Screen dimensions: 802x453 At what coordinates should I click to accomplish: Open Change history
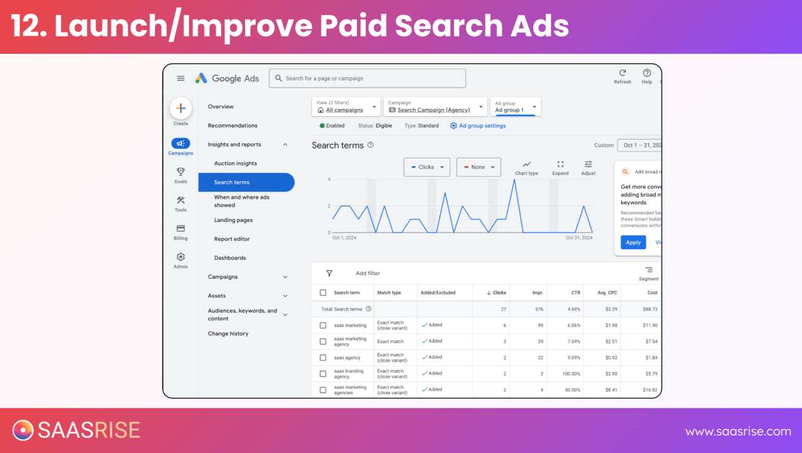pos(228,334)
